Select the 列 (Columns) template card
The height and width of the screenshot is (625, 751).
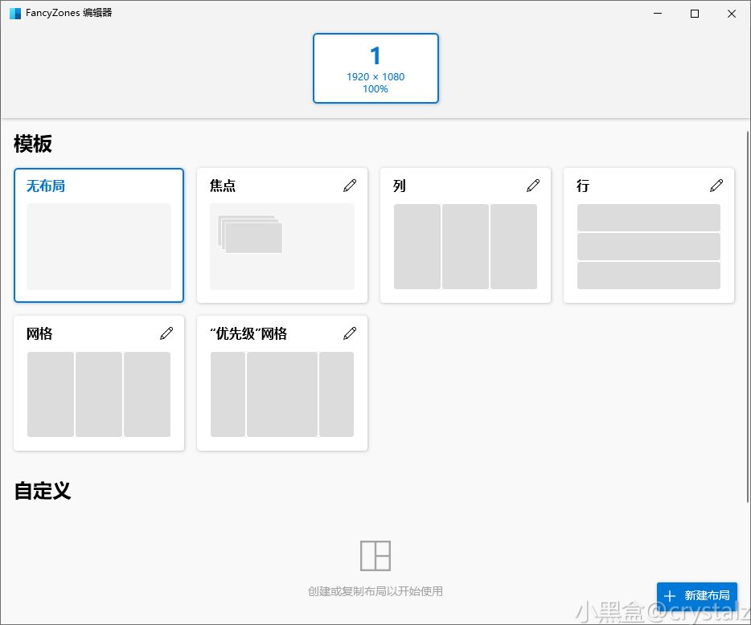(466, 235)
